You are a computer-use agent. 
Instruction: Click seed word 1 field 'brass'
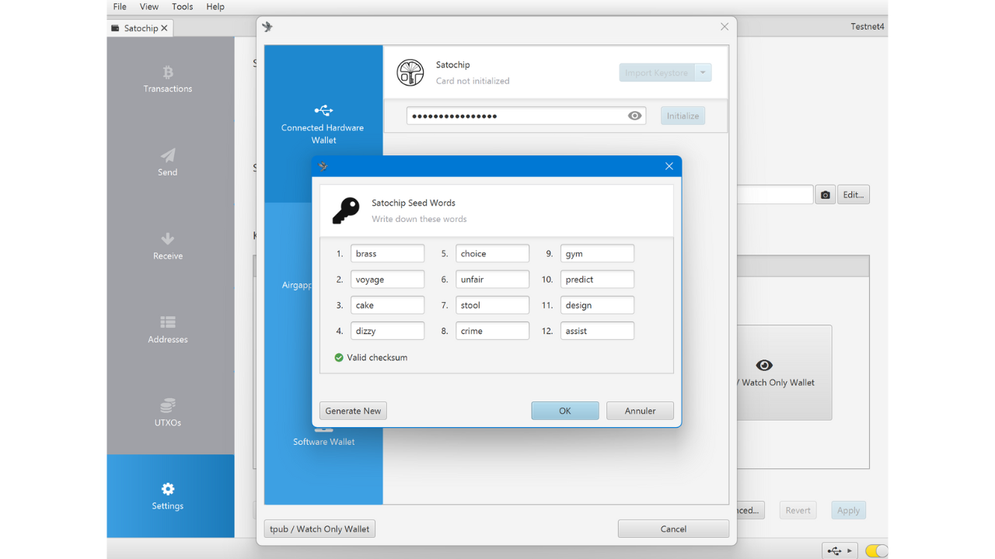[387, 254]
